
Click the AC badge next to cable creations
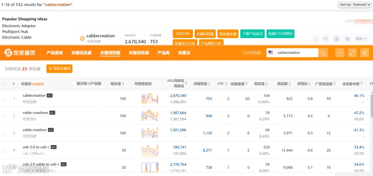pyautogui.click(x=52, y=113)
